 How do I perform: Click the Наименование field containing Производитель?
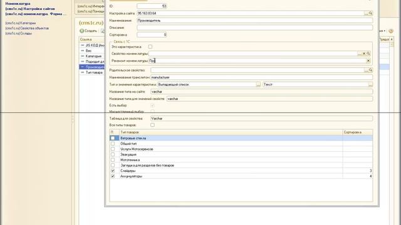(255, 21)
